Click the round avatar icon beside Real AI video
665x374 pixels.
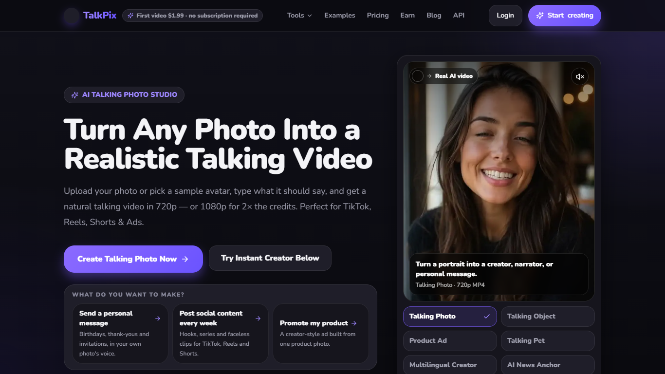click(x=418, y=76)
